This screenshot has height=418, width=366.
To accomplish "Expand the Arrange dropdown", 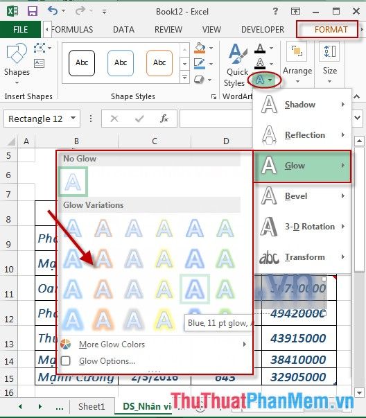I will pos(297,64).
